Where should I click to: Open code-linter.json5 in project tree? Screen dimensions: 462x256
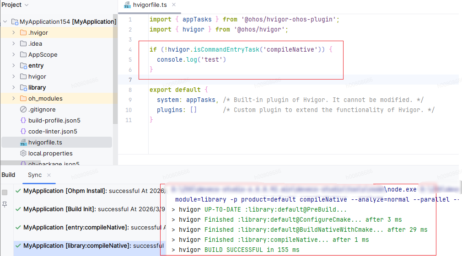pyautogui.click(x=53, y=131)
